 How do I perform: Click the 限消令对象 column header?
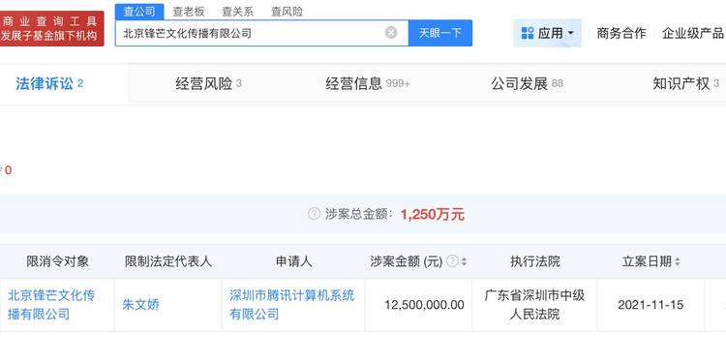[x=57, y=261]
